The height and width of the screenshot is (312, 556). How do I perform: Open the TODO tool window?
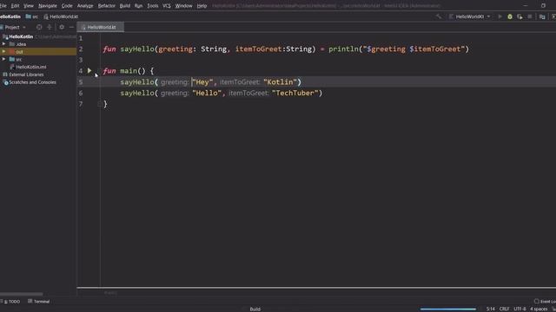tap(11, 302)
